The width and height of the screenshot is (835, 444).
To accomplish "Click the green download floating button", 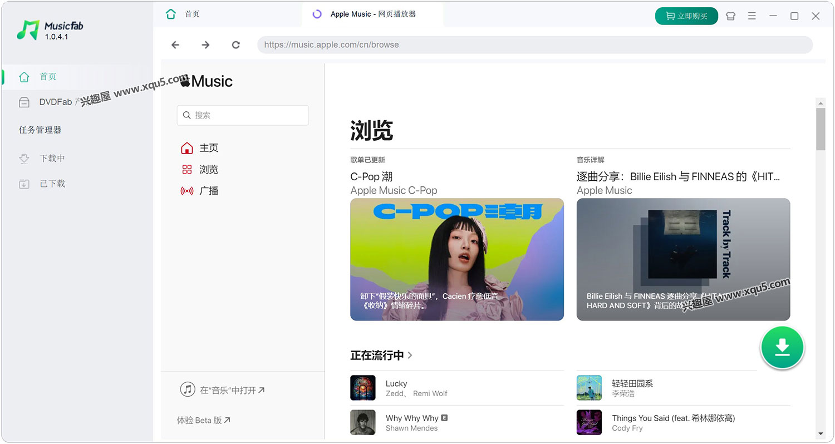I will pos(782,347).
